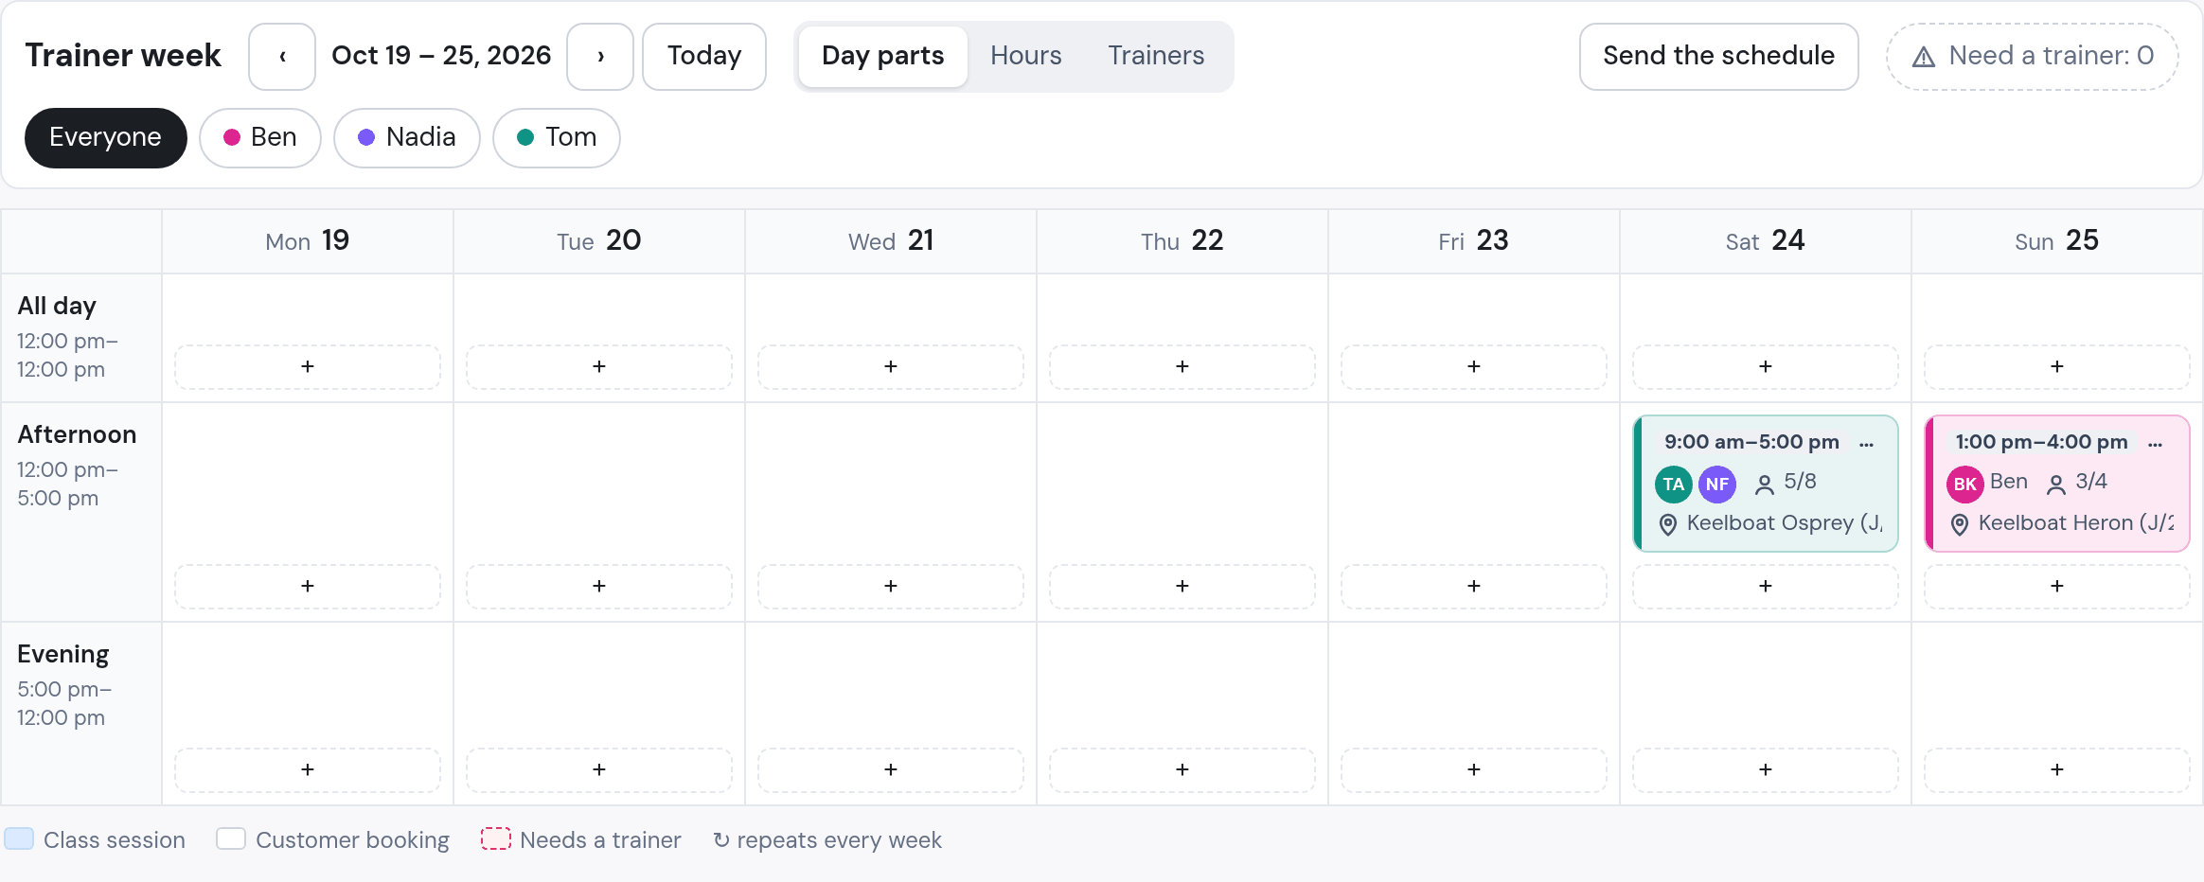2204x882 pixels.
Task: Switch to Trainers view
Action: (x=1157, y=57)
